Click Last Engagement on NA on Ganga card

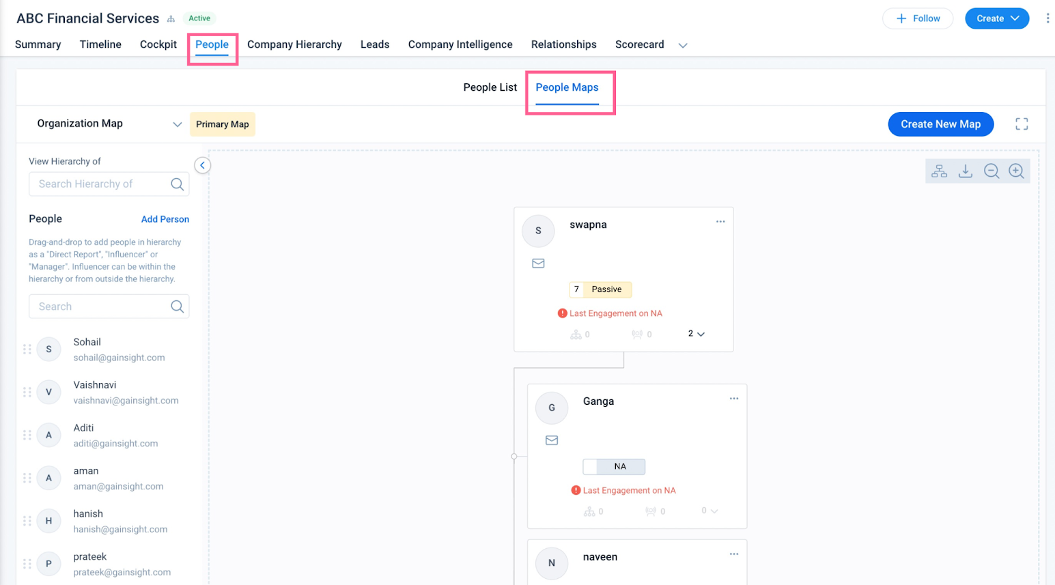[x=629, y=490]
